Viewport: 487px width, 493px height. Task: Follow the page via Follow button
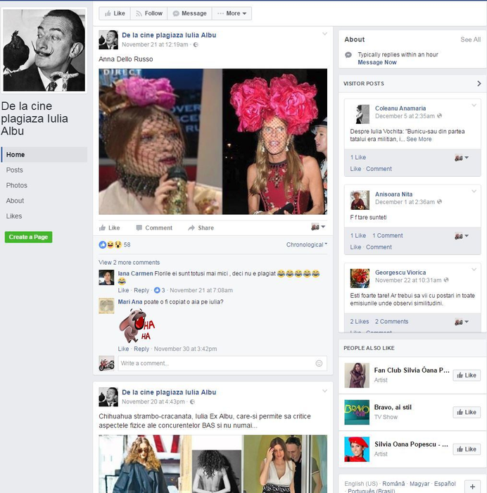(x=149, y=13)
